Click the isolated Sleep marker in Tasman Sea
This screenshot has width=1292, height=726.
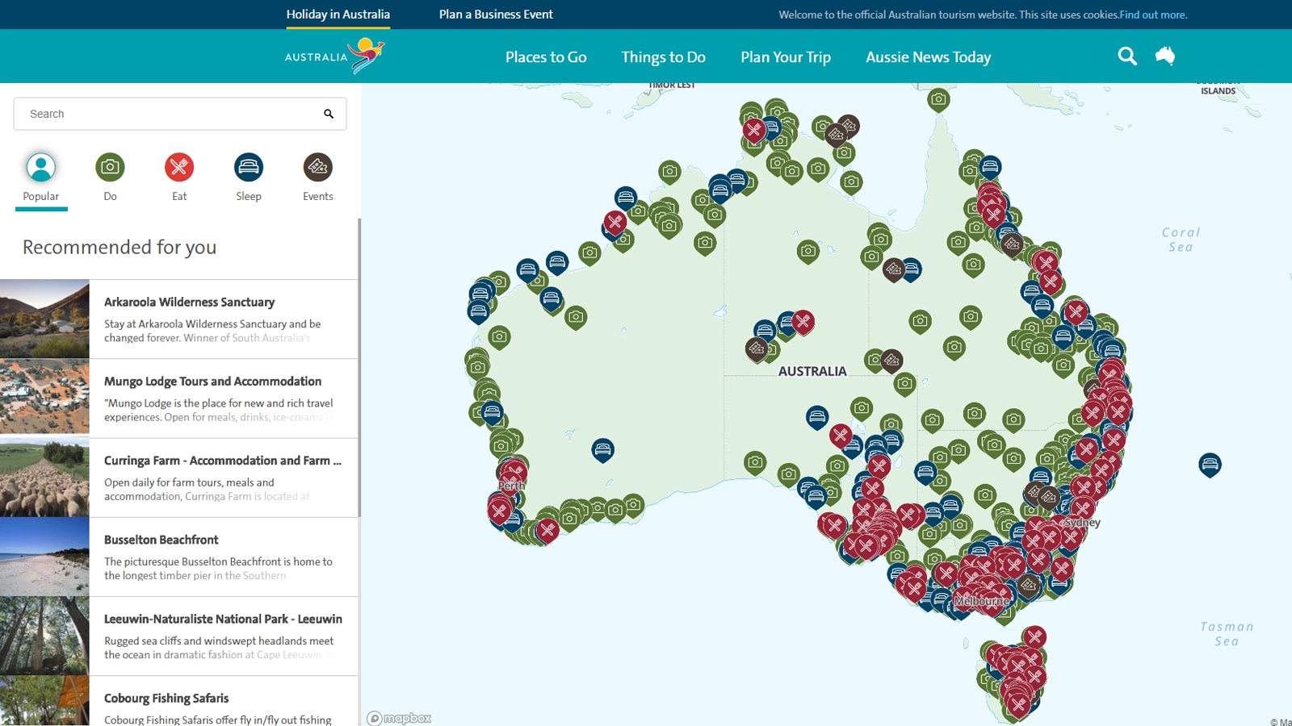click(x=1209, y=464)
